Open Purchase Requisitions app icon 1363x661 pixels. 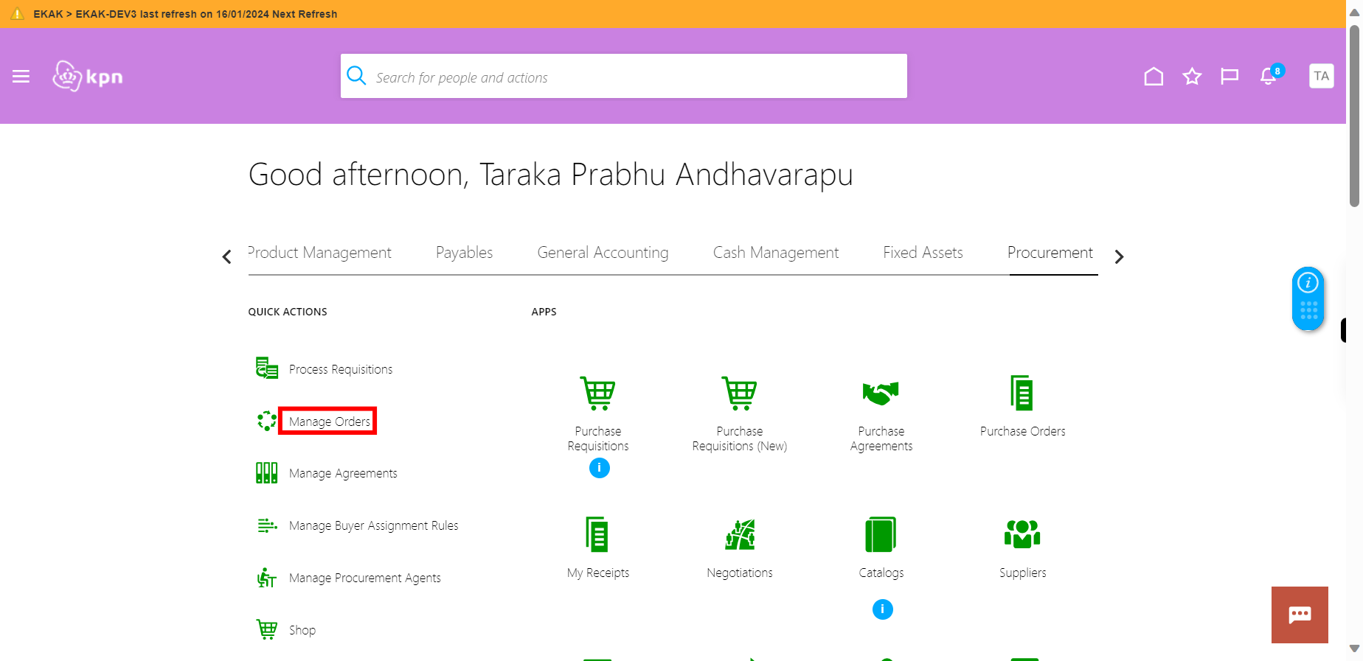coord(597,393)
